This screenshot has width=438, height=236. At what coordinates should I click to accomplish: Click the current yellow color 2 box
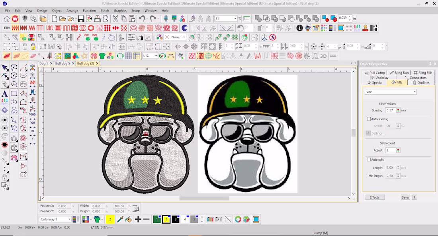110,219
